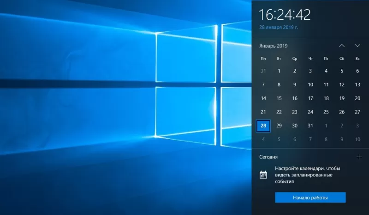
Task: Select January 14 in the calendar
Action: tap(263, 98)
